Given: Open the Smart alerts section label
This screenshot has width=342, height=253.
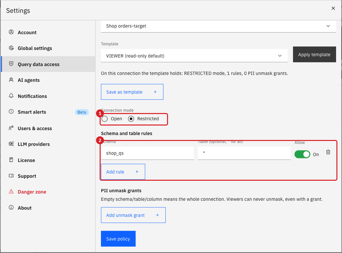Looking at the screenshot, I should point(32,112).
